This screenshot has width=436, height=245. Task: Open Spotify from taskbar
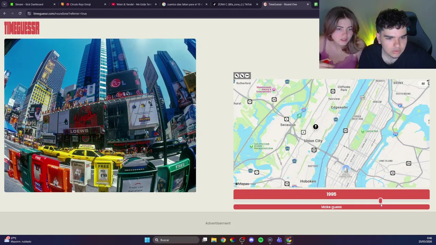[261, 240]
